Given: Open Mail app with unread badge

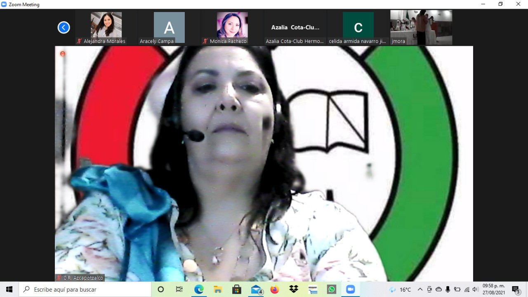Looking at the screenshot, I should (256, 290).
